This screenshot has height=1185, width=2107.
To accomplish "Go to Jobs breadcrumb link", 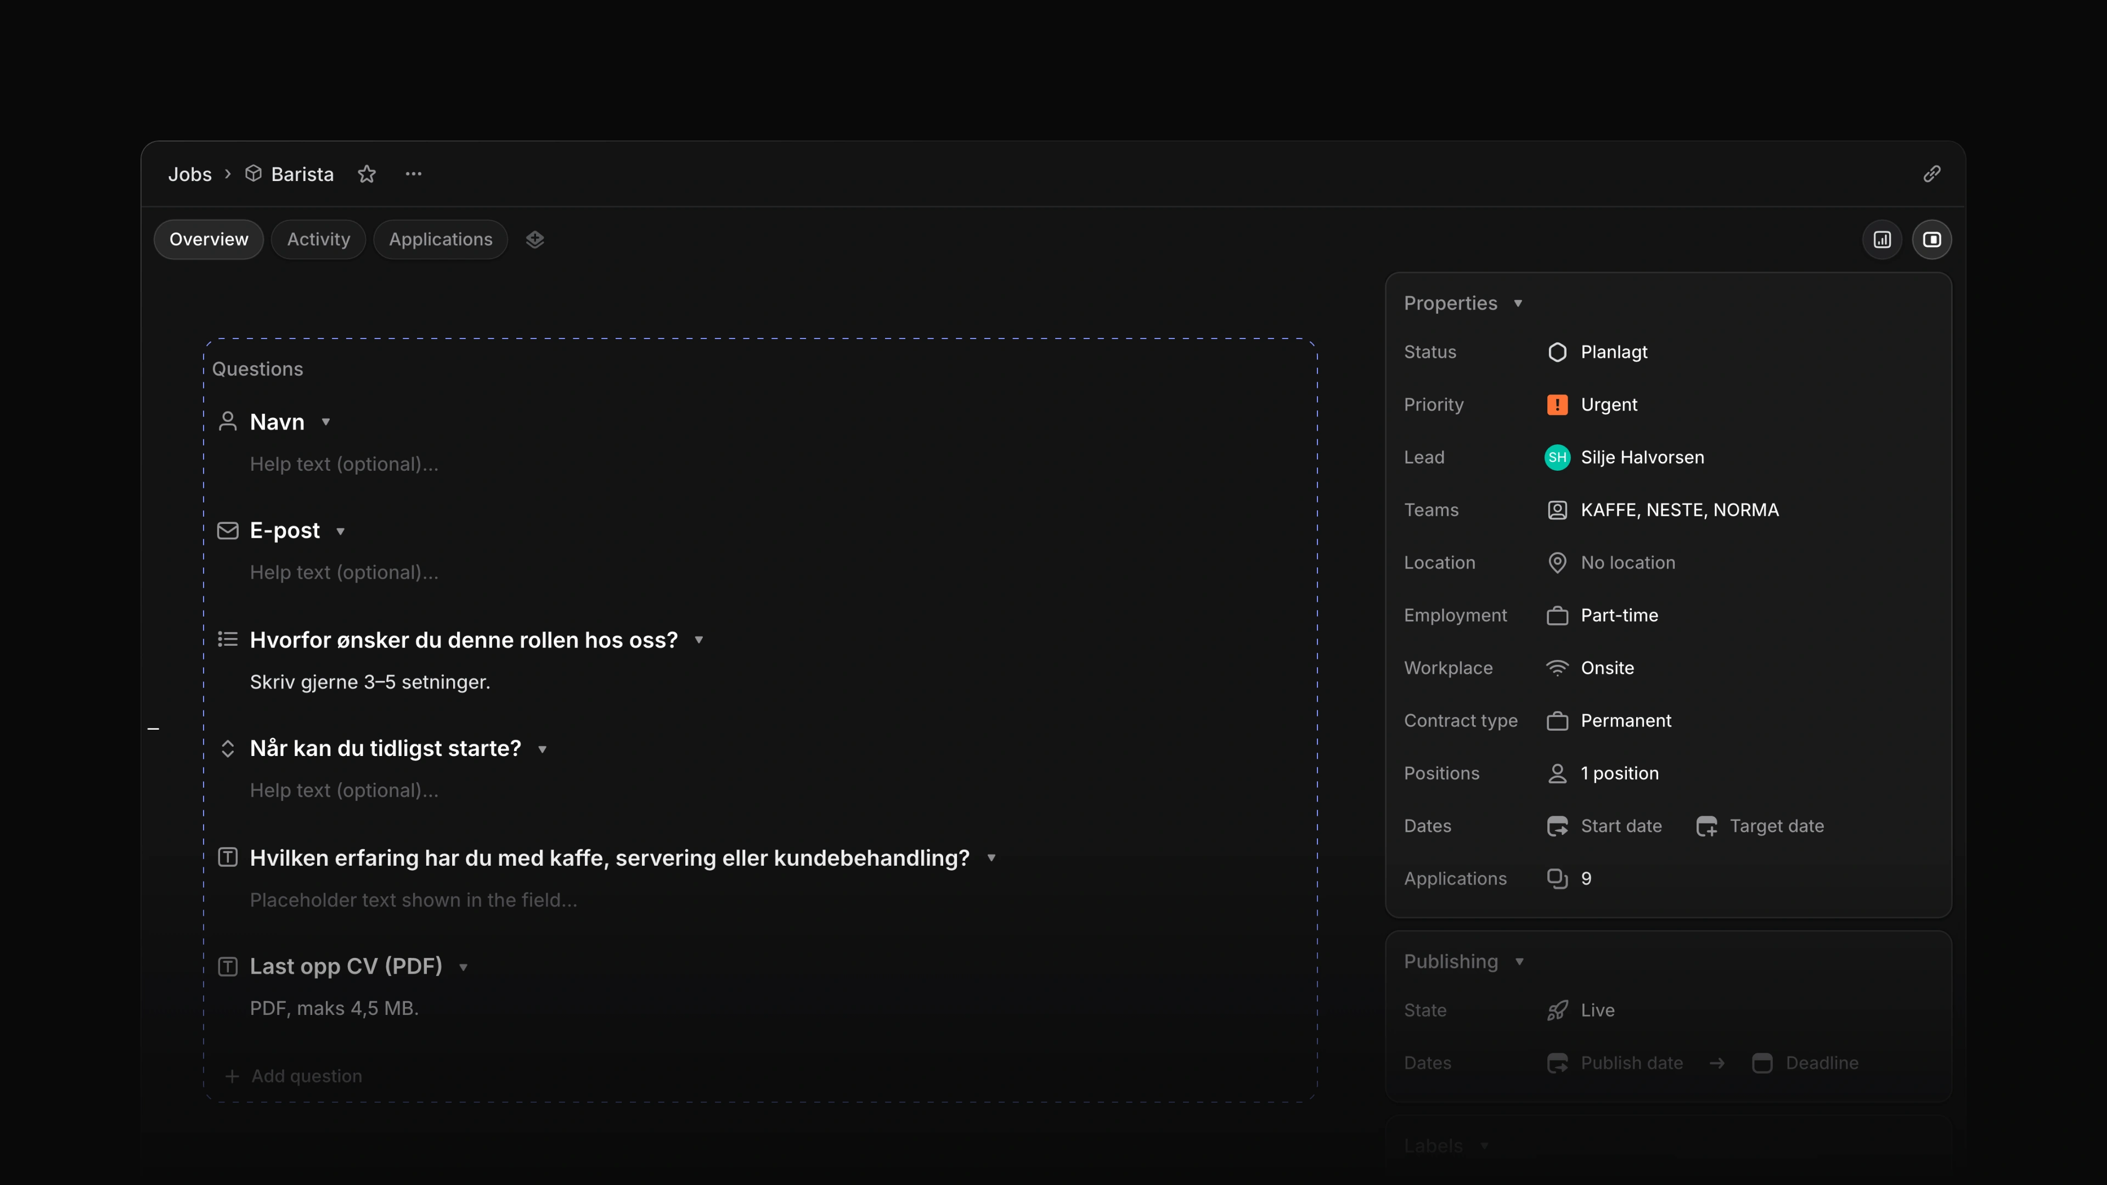I will 190,174.
